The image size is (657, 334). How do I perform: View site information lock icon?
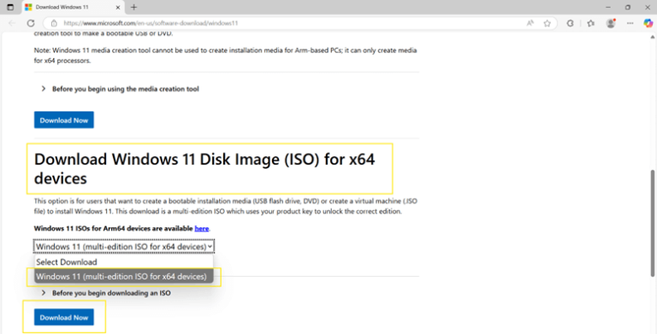[54, 23]
